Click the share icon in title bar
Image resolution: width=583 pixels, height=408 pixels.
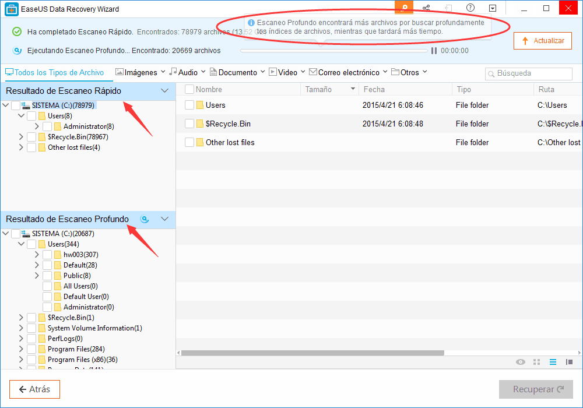426,8
